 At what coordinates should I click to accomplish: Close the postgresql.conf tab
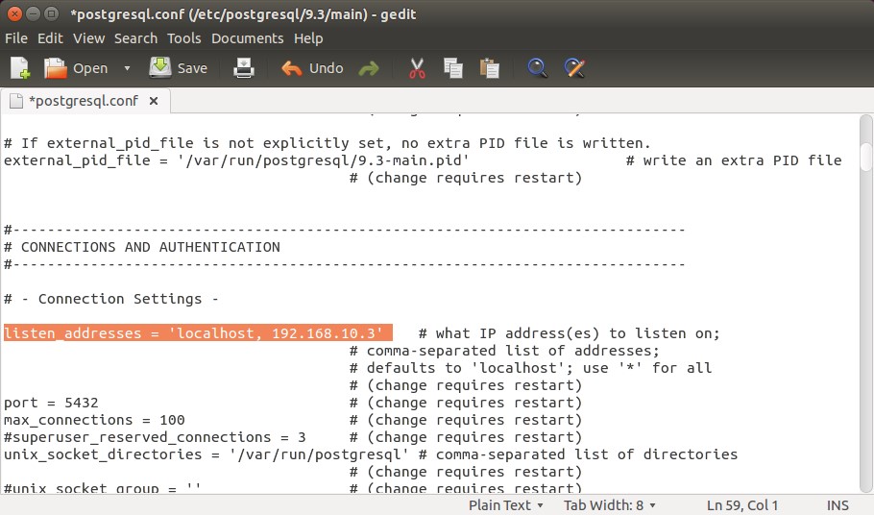(154, 101)
